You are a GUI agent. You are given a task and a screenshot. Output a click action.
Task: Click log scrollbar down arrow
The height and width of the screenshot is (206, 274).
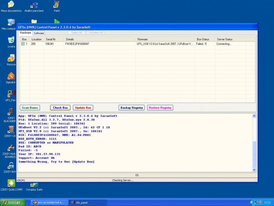(x=254, y=170)
